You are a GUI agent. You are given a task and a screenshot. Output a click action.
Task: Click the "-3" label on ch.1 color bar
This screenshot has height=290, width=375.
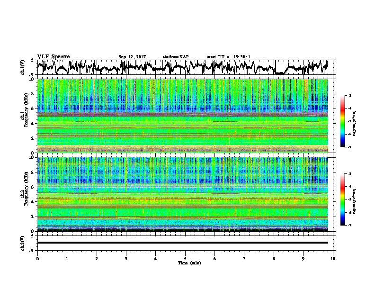click(x=349, y=96)
